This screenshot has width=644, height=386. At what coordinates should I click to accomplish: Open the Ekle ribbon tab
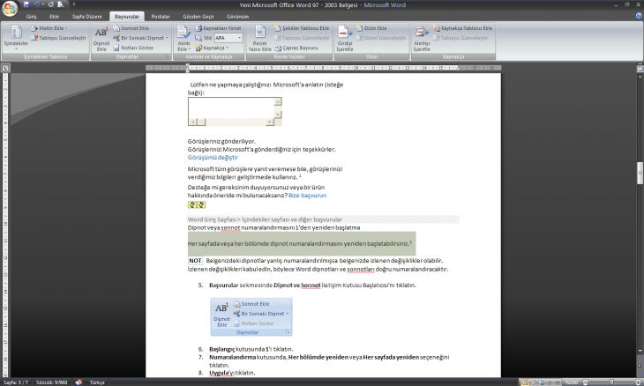(54, 17)
